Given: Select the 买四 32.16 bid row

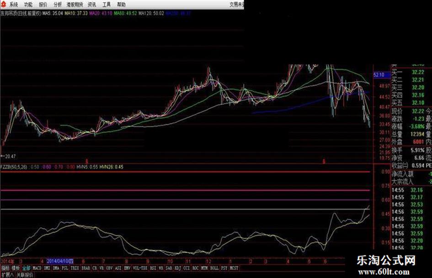Looking at the screenshot, I should click(408, 95).
